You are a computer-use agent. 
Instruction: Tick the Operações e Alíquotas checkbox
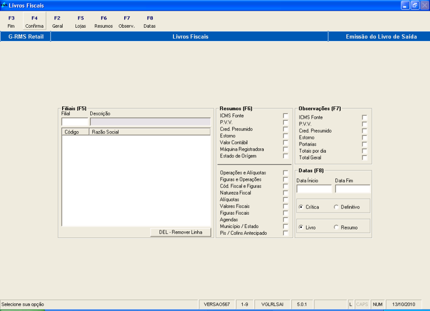[286, 173]
